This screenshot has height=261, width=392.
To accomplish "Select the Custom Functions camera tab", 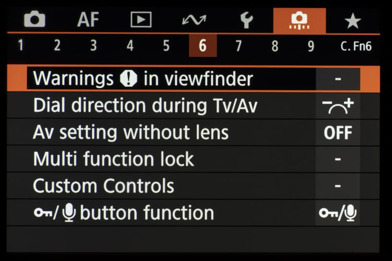I will tap(299, 21).
